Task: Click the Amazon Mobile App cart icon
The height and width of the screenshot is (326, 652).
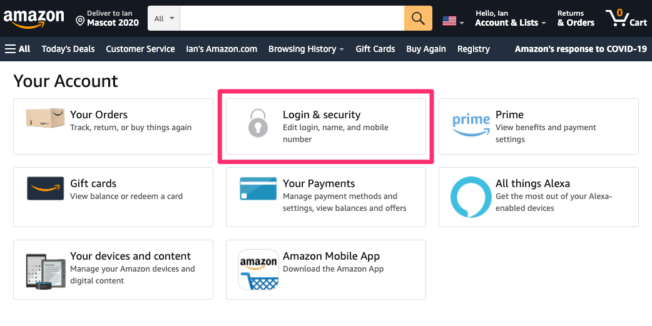Action: point(258,270)
